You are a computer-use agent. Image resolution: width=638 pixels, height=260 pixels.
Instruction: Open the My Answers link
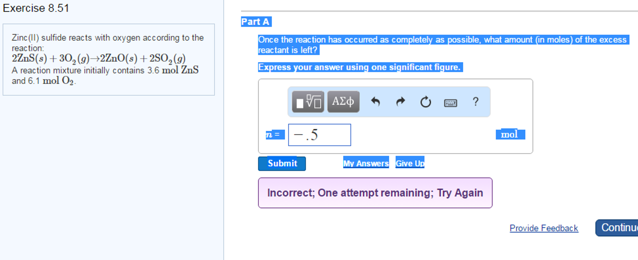(x=366, y=163)
